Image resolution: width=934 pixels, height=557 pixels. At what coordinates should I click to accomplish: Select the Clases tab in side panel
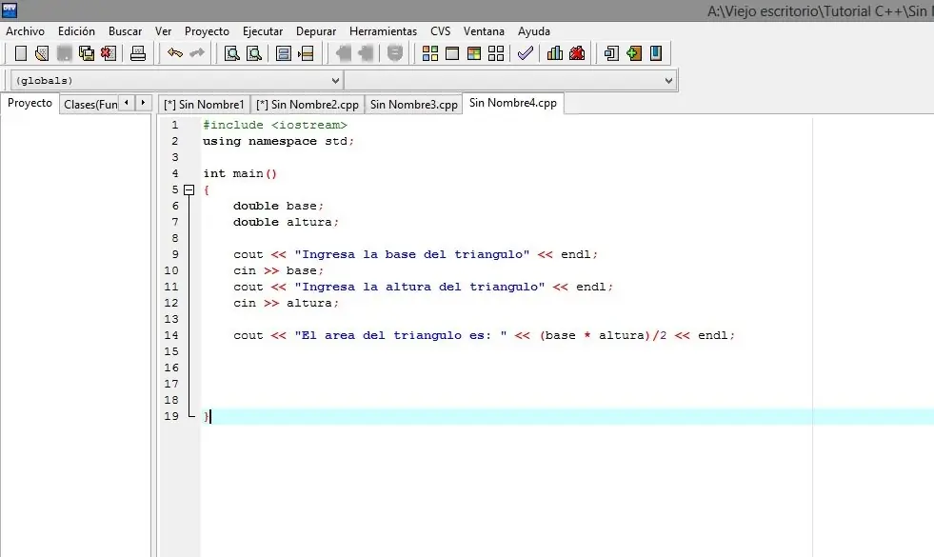[x=90, y=105]
